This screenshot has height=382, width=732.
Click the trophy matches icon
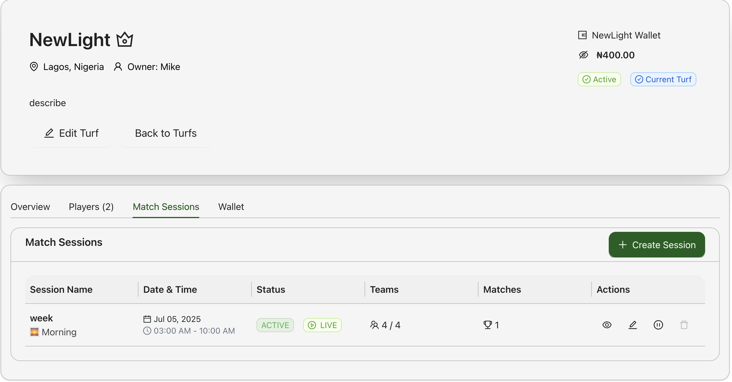coord(488,325)
